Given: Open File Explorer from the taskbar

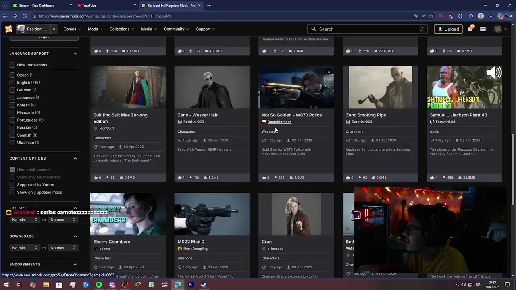Looking at the screenshot, I should [46, 285].
